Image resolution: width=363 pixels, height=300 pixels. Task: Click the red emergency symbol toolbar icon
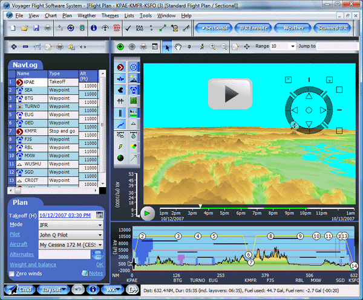(116, 28)
